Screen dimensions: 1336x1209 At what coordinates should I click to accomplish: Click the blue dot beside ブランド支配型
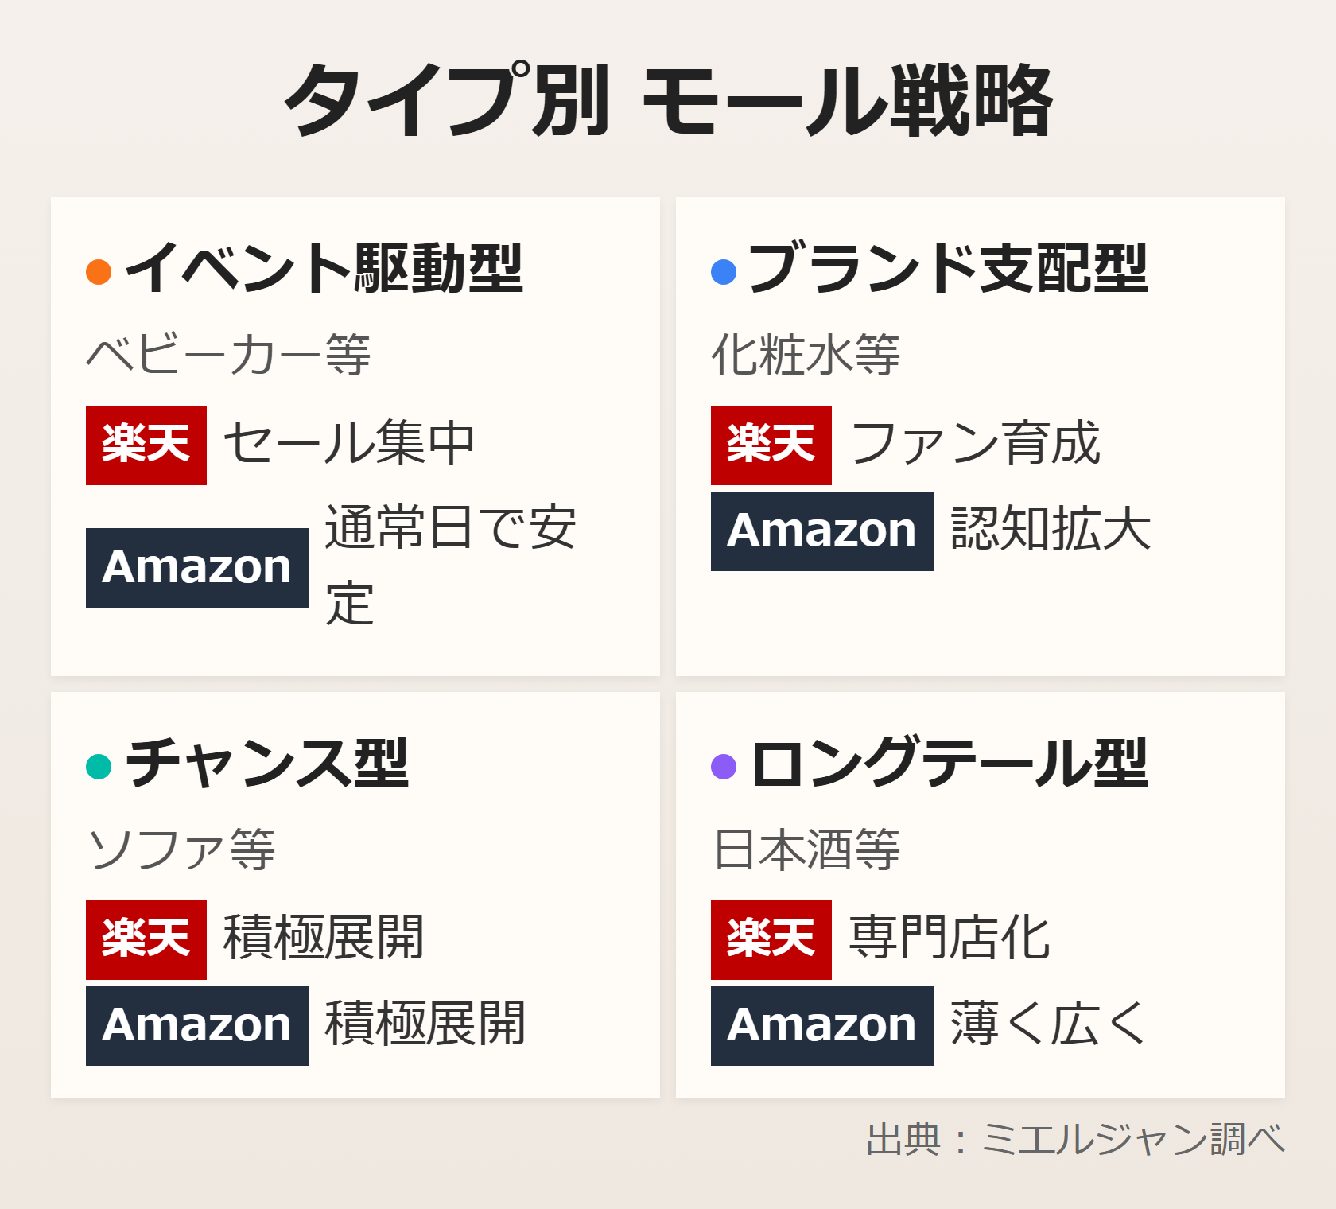[724, 272]
